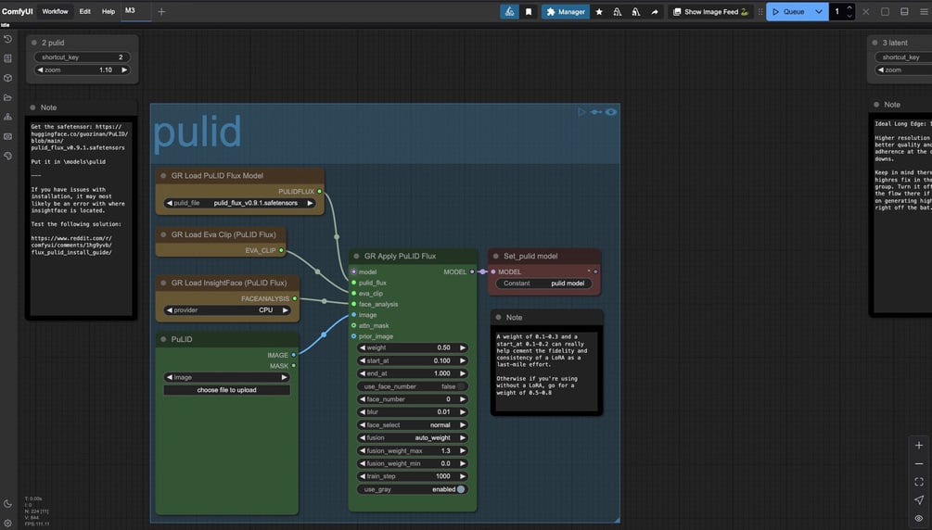This screenshot has width=932, height=530.
Task: Add new workflow tab with plus
Action: click(x=161, y=11)
